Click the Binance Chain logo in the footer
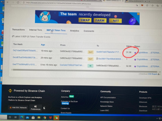Viewport: 162px width, 121px height. pos(10,91)
